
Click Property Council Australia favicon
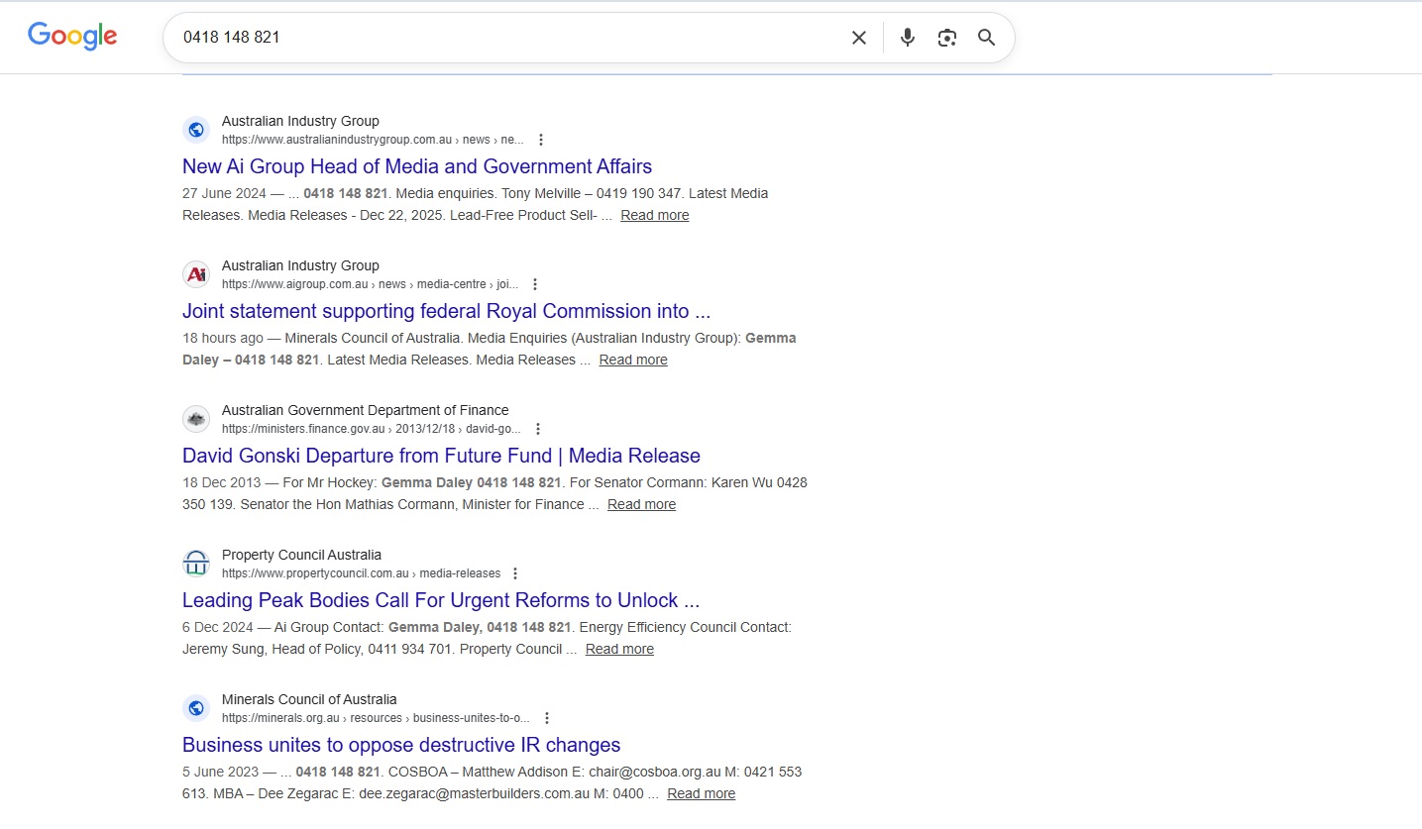196,564
